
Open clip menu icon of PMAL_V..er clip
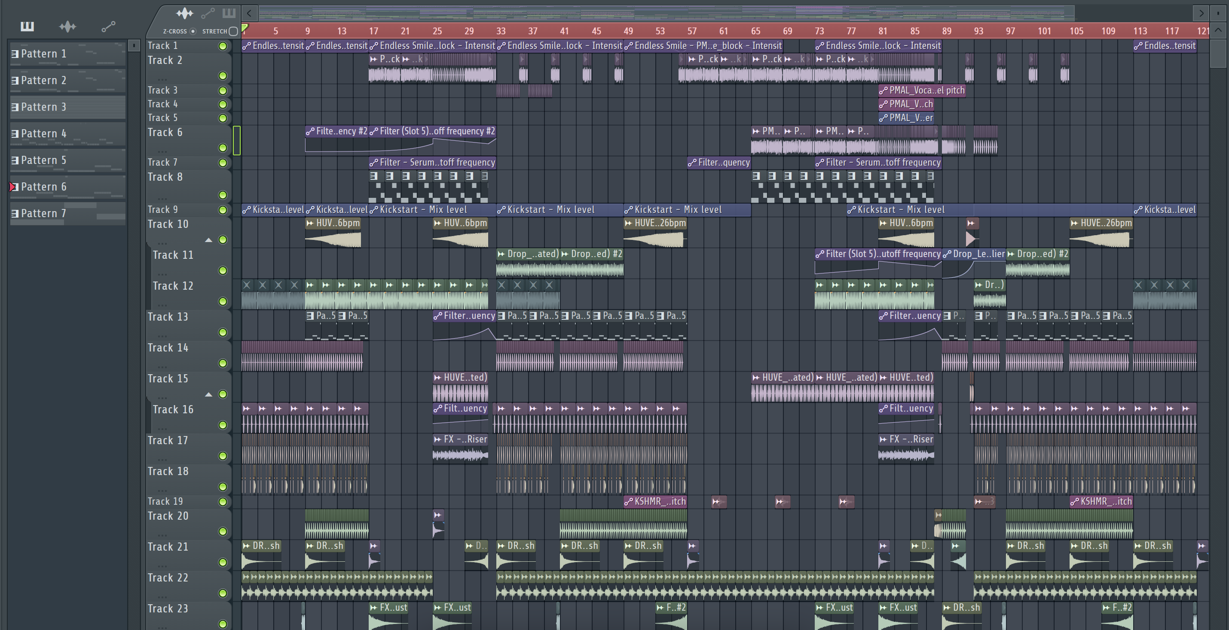coord(884,118)
